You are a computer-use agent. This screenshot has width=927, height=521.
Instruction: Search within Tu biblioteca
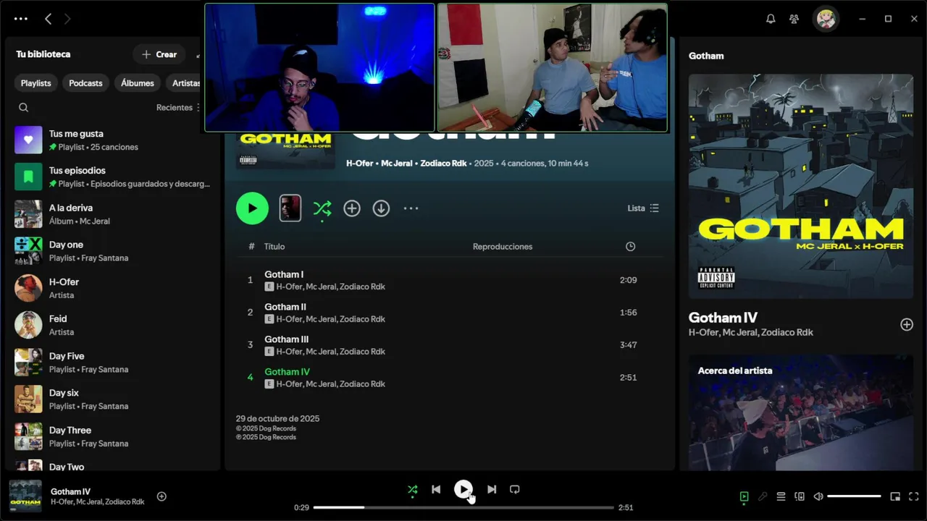[24, 107]
